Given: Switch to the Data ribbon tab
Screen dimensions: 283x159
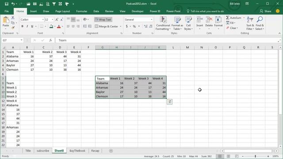Looking at the screenshot, I should coord(96,11).
